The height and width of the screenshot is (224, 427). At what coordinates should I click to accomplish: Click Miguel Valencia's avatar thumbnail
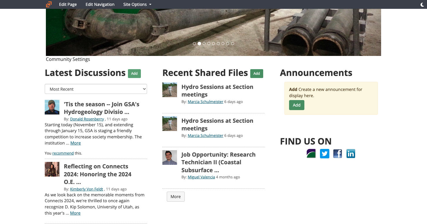coord(170,157)
